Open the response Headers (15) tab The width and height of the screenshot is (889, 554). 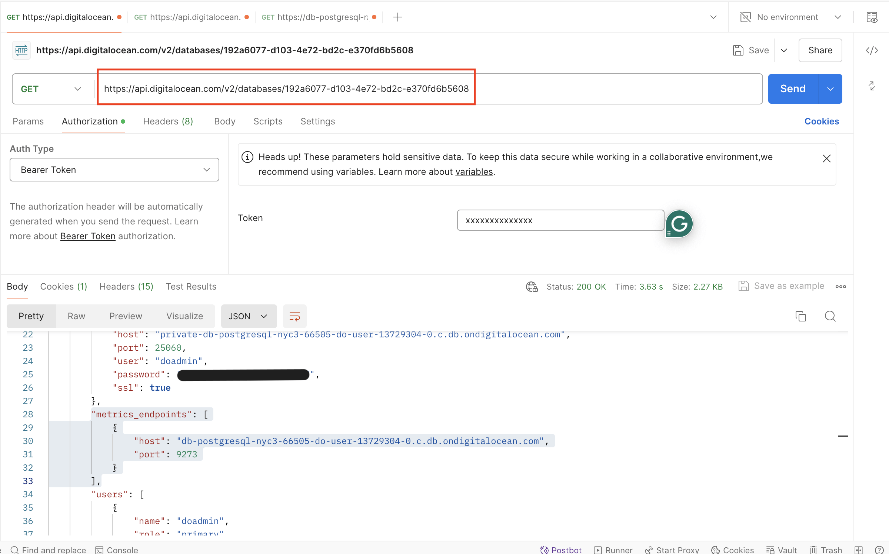126,287
